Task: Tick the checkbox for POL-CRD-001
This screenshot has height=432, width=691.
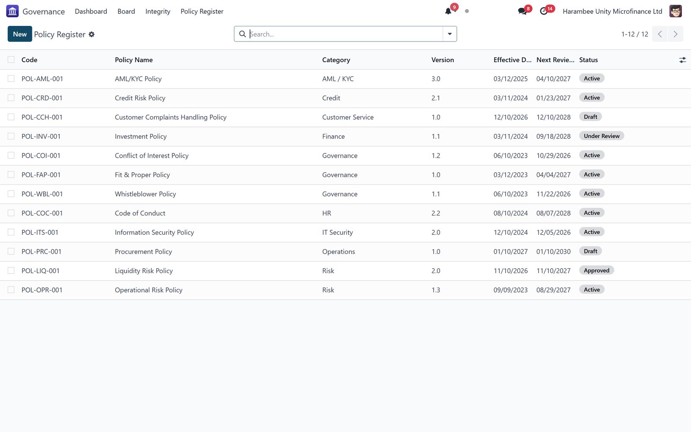Action: 11,98
